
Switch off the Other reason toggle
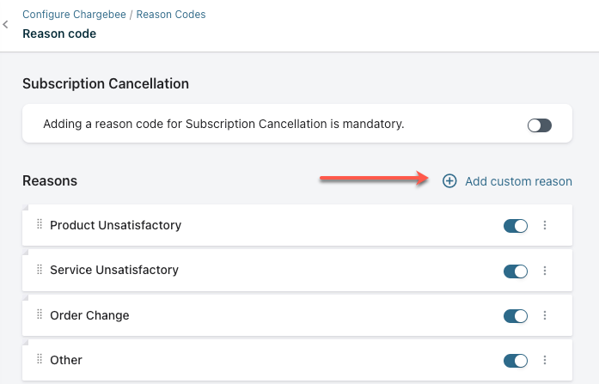pyautogui.click(x=516, y=361)
